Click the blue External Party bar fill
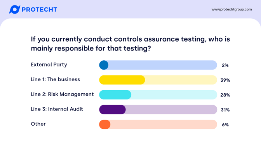Viewport: 261px width, 147px height. tap(104, 65)
